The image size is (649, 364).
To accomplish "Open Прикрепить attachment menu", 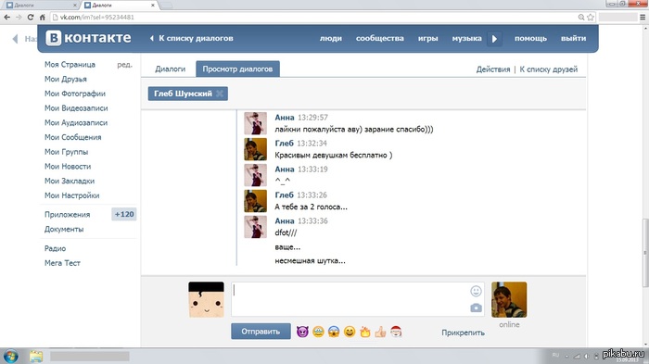I will [463, 333].
